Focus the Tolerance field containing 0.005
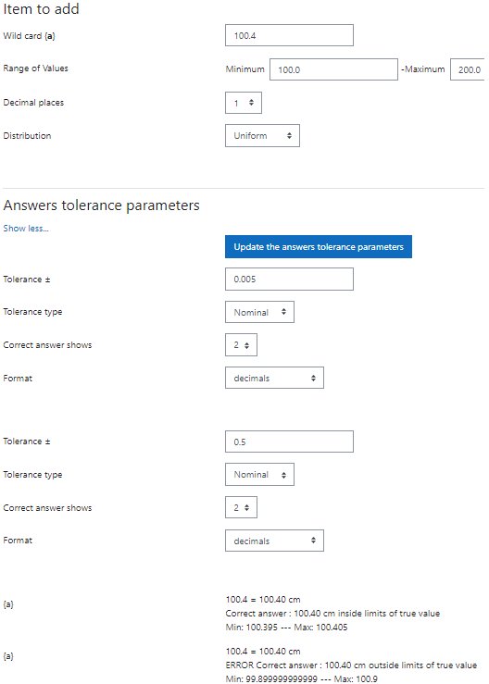This screenshot has width=489, height=684. pyautogui.click(x=289, y=280)
